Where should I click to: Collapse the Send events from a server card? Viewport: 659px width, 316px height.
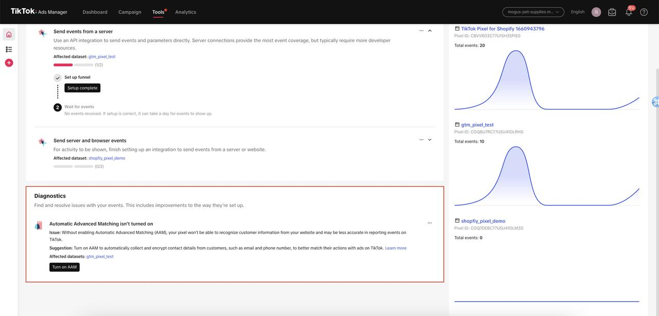point(430,31)
